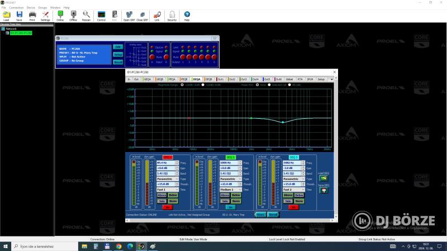Click the Above button for DEQ 1
Image resolution: width=447 pixels, height=251 pixels.
pos(161,195)
